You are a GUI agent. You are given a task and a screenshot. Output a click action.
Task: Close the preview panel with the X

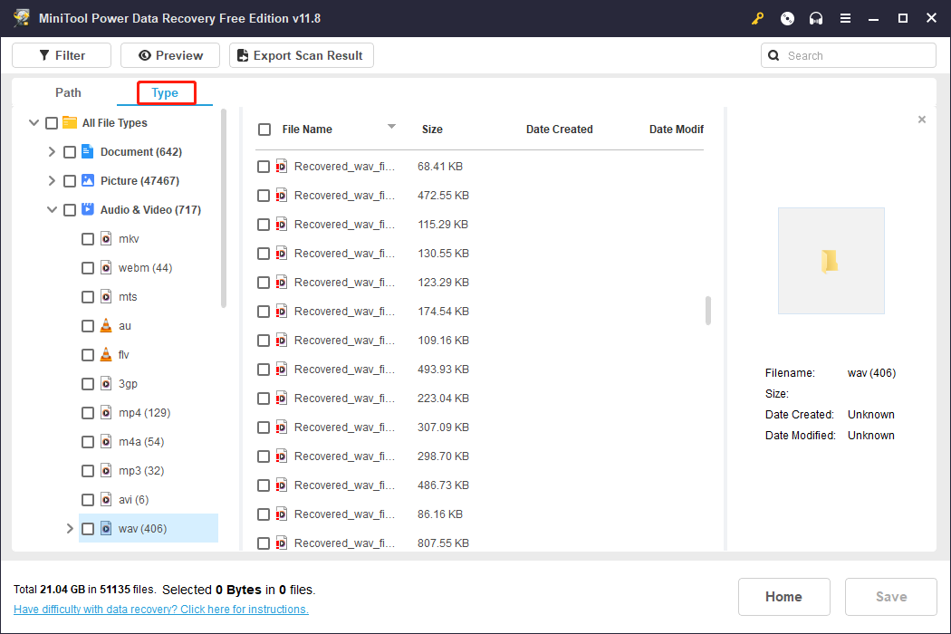click(921, 119)
